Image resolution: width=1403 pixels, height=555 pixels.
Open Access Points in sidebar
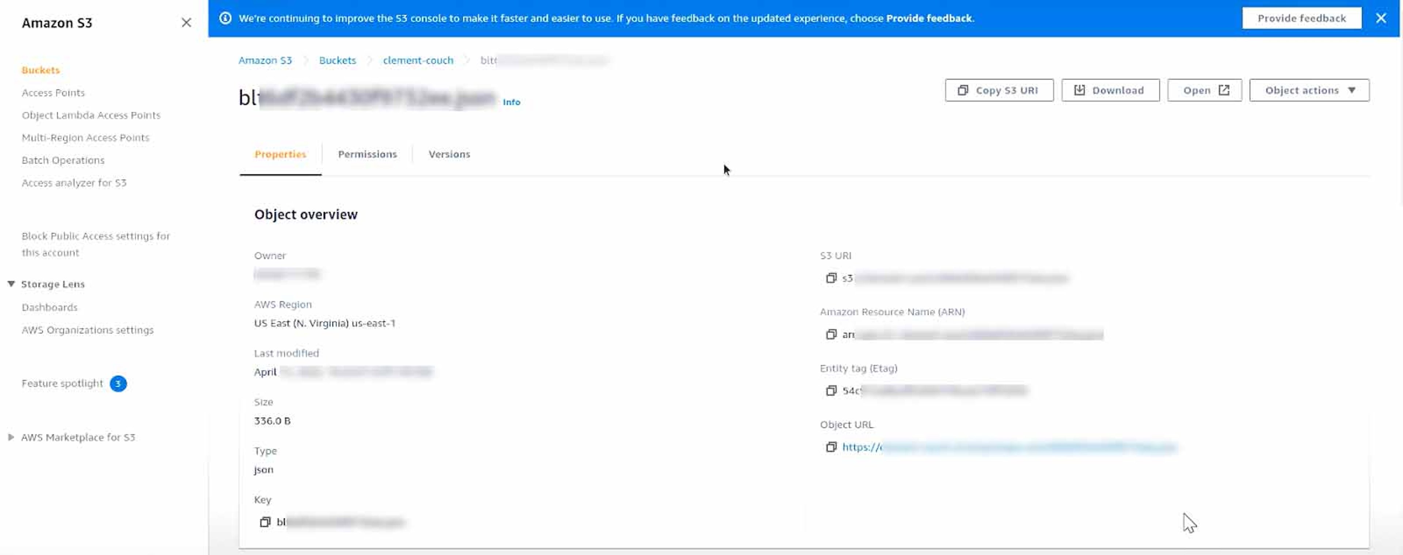tap(53, 93)
